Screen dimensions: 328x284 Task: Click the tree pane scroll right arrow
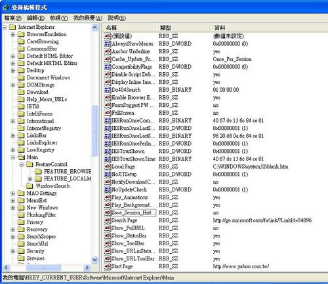point(87,268)
